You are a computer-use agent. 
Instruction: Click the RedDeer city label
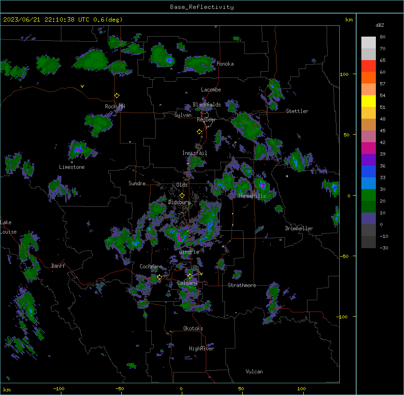206,120
